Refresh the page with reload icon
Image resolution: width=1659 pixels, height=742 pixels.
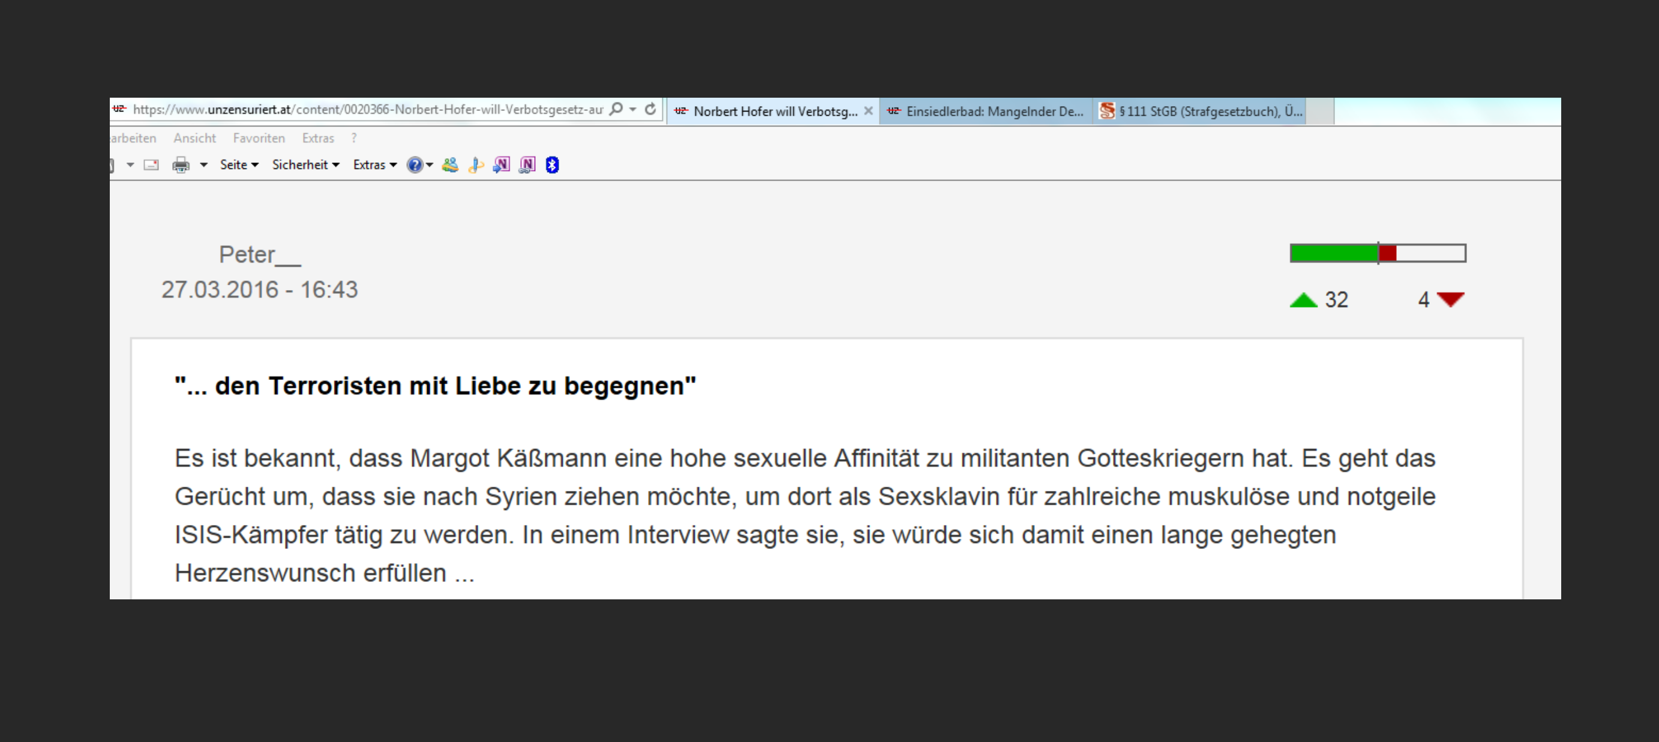(x=650, y=110)
